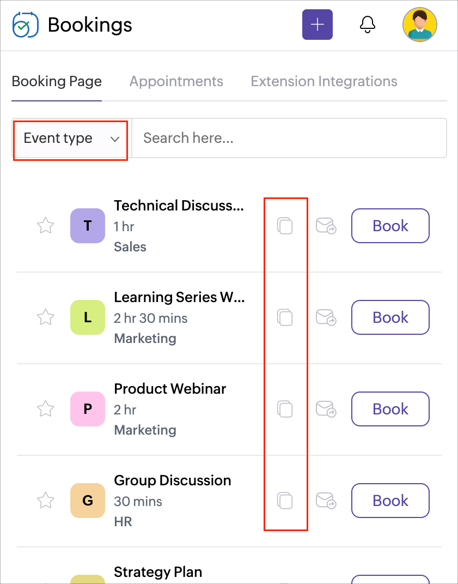The width and height of the screenshot is (458, 584).
Task: Click the Search here input field
Action: click(x=289, y=139)
